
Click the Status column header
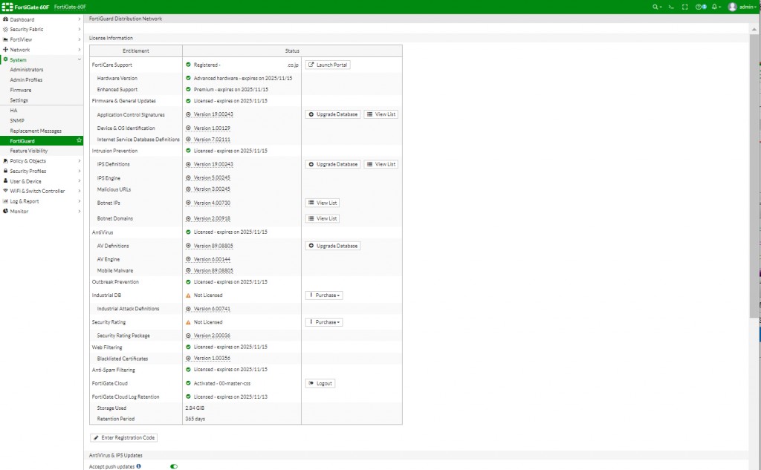[x=292, y=51]
